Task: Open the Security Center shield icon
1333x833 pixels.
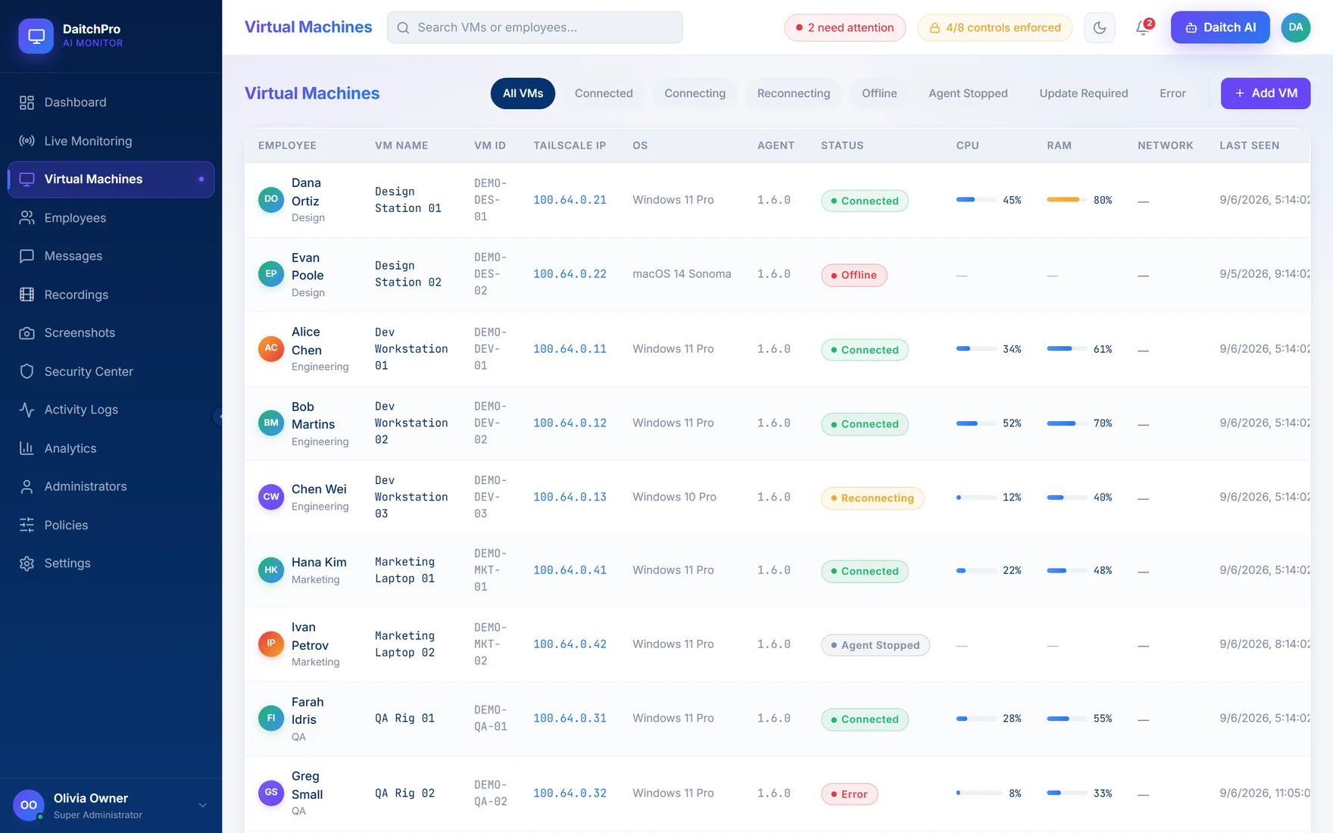Action: pyautogui.click(x=27, y=371)
